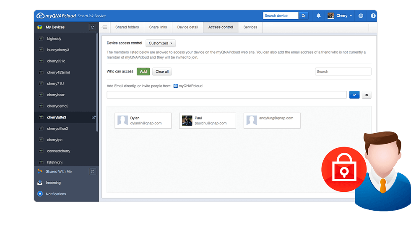
Task: Confirm email entry with checkmark button
Action: point(354,95)
